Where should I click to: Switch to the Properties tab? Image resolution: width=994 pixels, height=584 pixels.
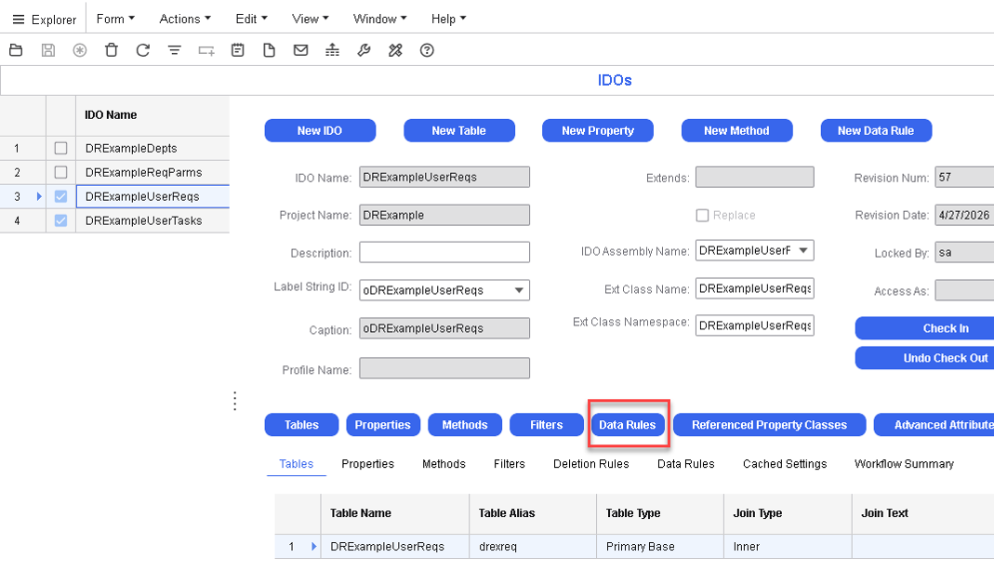click(x=367, y=464)
